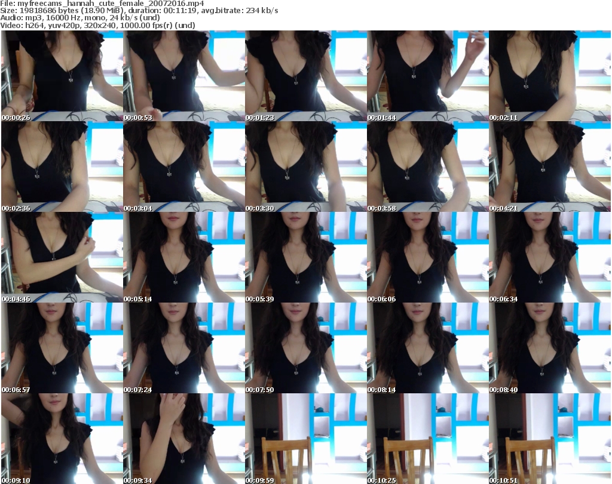Click the Video h264 info line
Image resolution: width=612 pixels, height=484 pixels.
click(97, 25)
